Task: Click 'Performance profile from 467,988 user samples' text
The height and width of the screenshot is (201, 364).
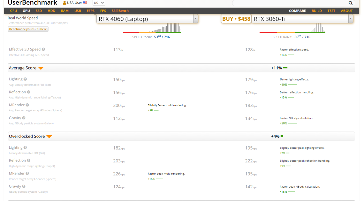Action: [38, 23]
